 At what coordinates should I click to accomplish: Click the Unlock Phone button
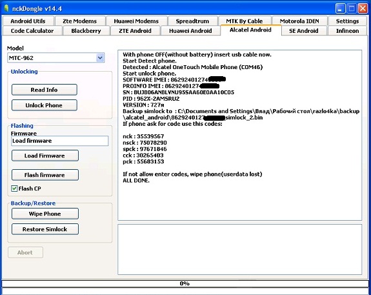pyautogui.click(x=45, y=105)
